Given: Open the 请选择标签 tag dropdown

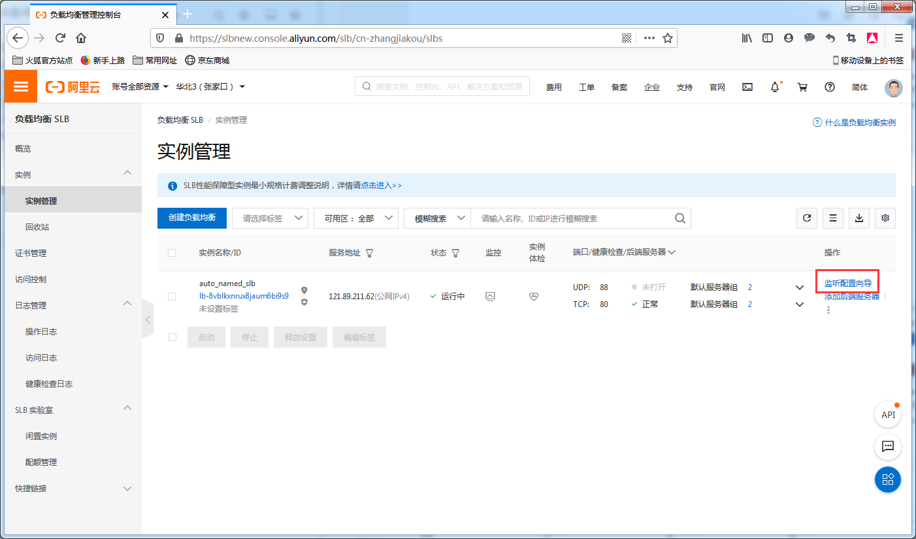Looking at the screenshot, I should coord(271,218).
